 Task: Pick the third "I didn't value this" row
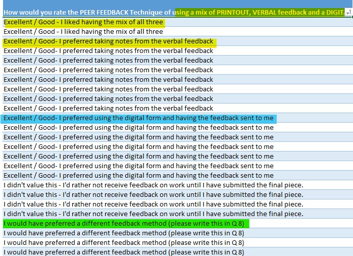pos(153,204)
